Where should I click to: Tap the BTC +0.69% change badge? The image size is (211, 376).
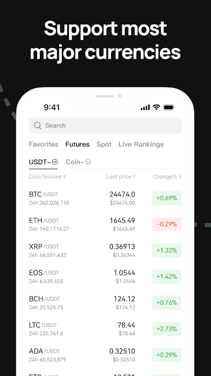[167, 198]
